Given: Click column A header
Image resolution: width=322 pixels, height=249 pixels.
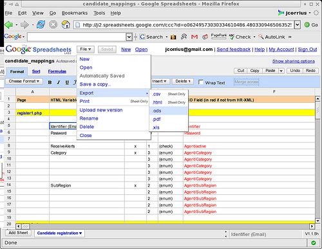Looking at the screenshot, I should (x=32, y=92).
